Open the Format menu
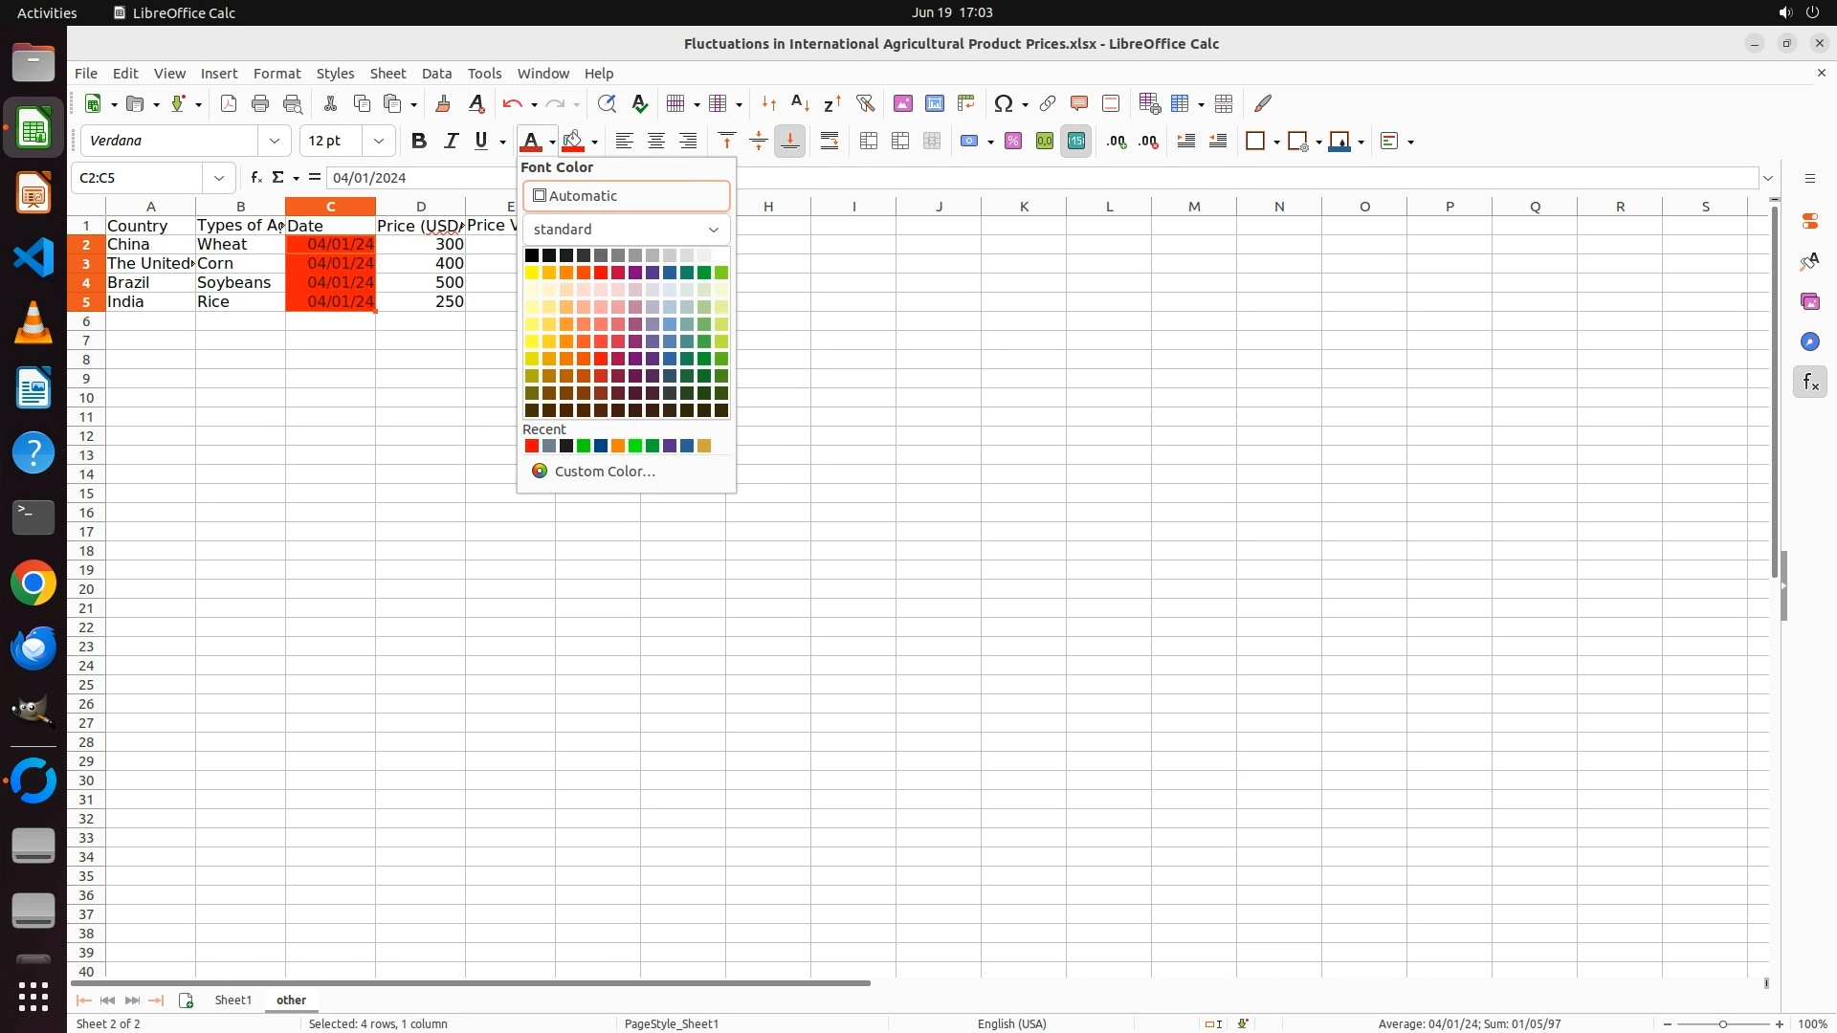1837x1033 pixels. pyautogui.click(x=277, y=73)
